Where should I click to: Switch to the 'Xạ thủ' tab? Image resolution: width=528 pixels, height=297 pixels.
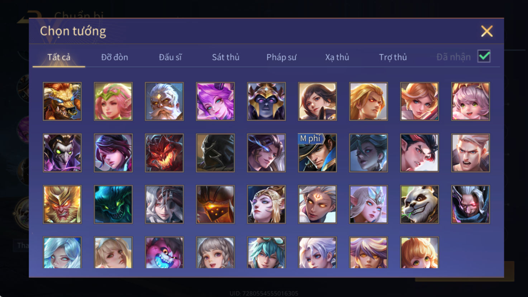337,57
